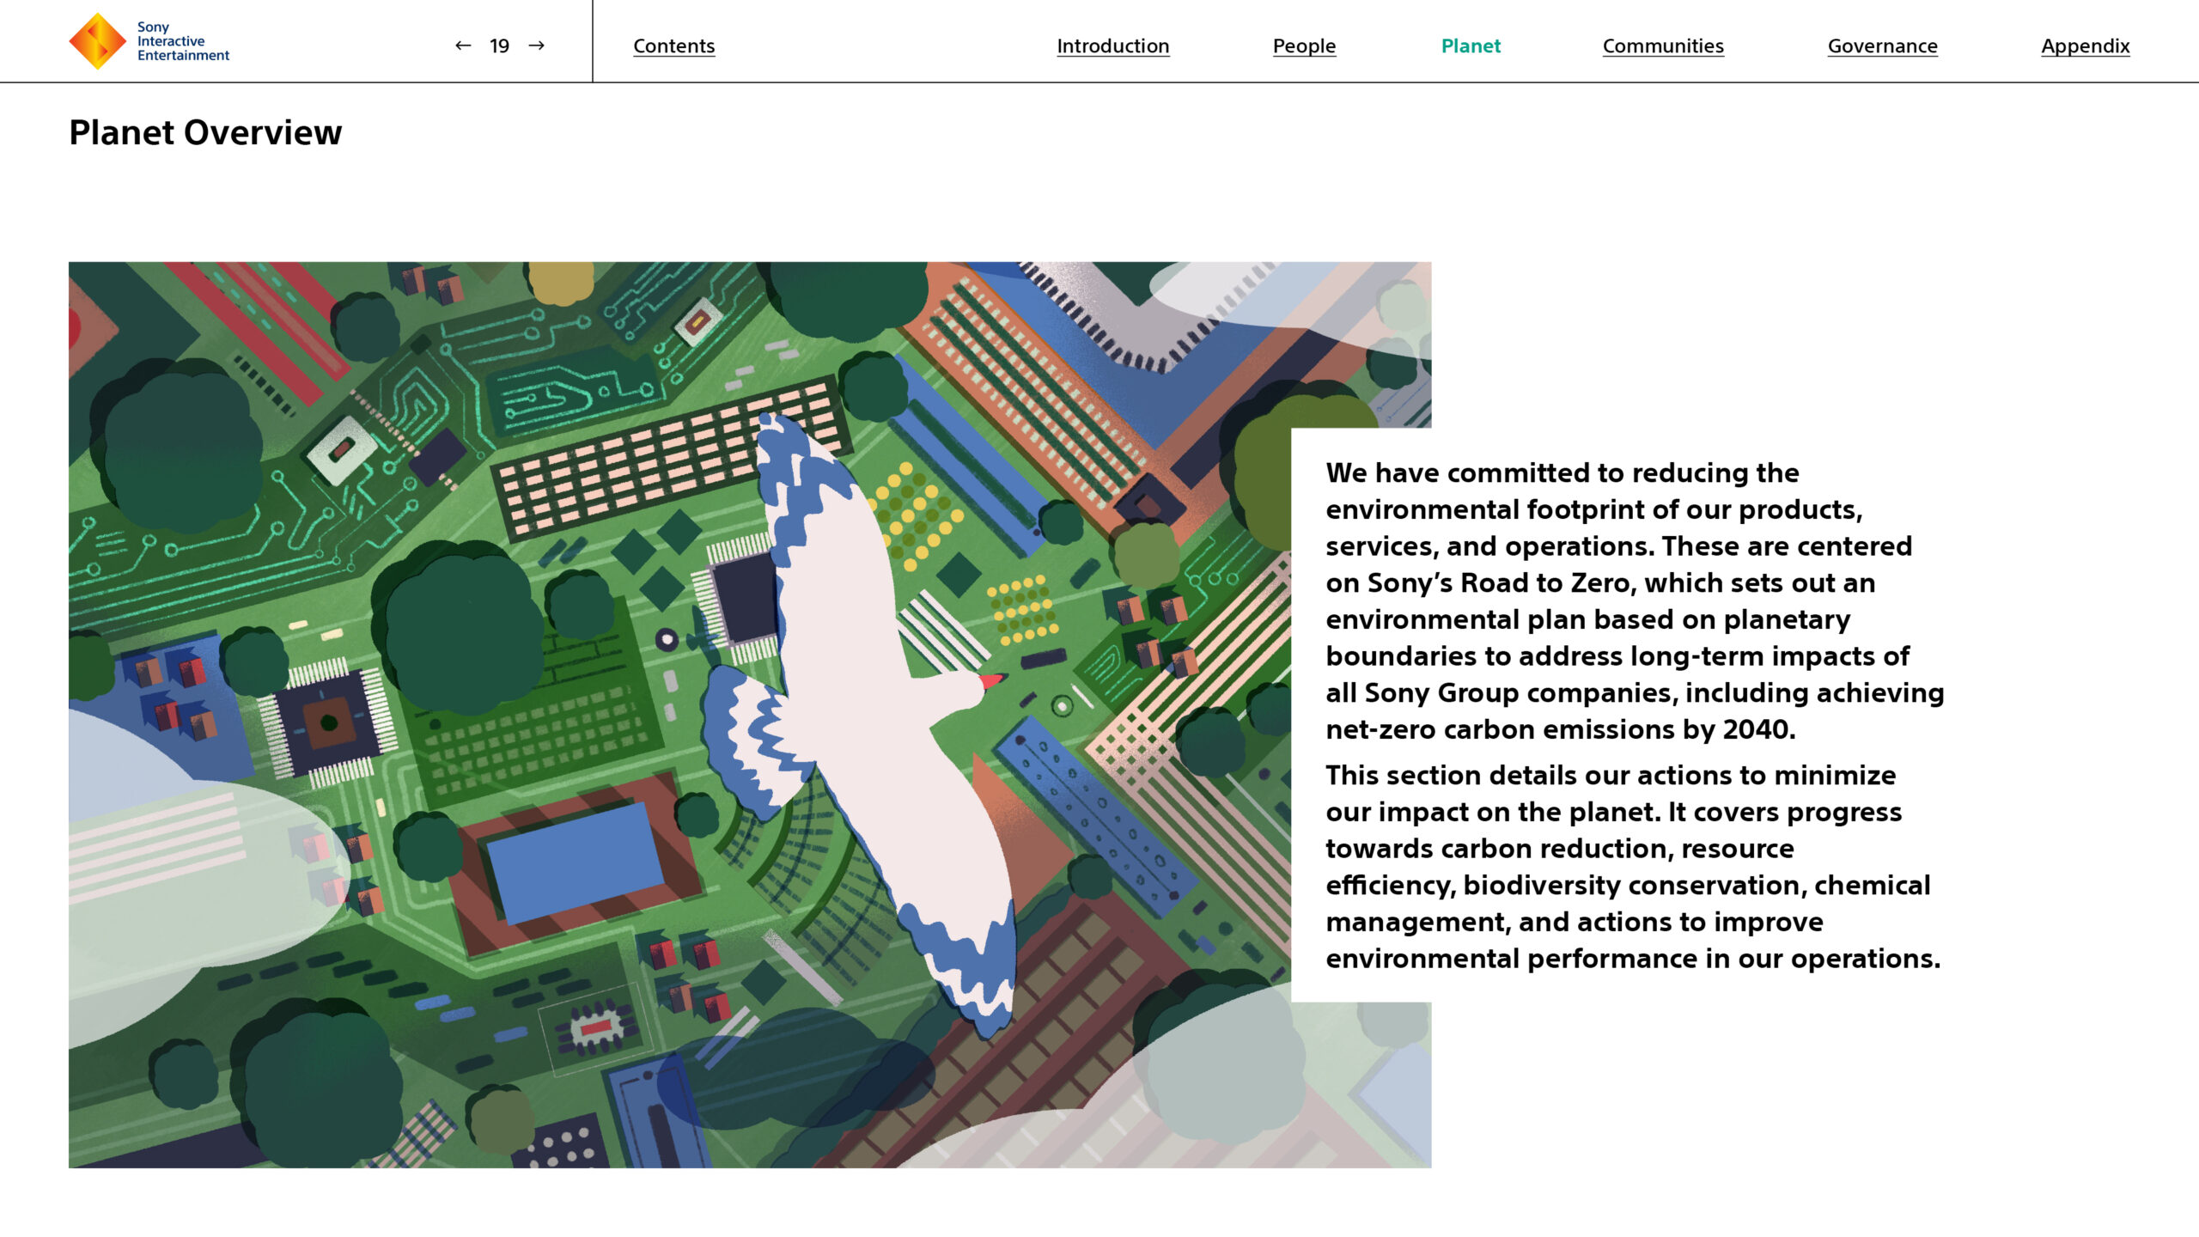Open the Contents link

[x=673, y=46]
